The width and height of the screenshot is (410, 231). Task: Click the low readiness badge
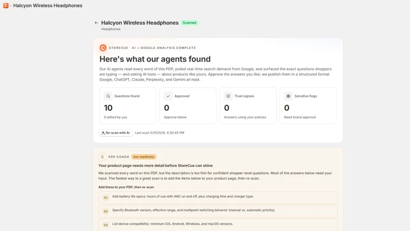[x=143, y=157]
